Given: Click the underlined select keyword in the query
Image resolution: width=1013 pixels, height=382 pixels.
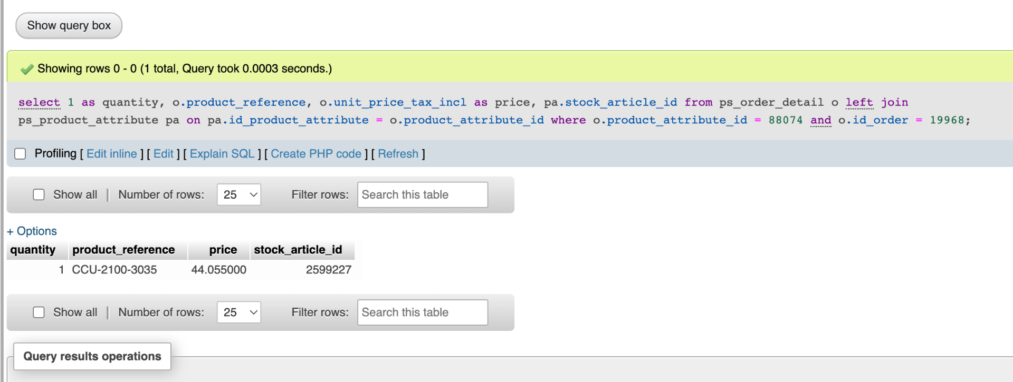Looking at the screenshot, I should [39, 103].
